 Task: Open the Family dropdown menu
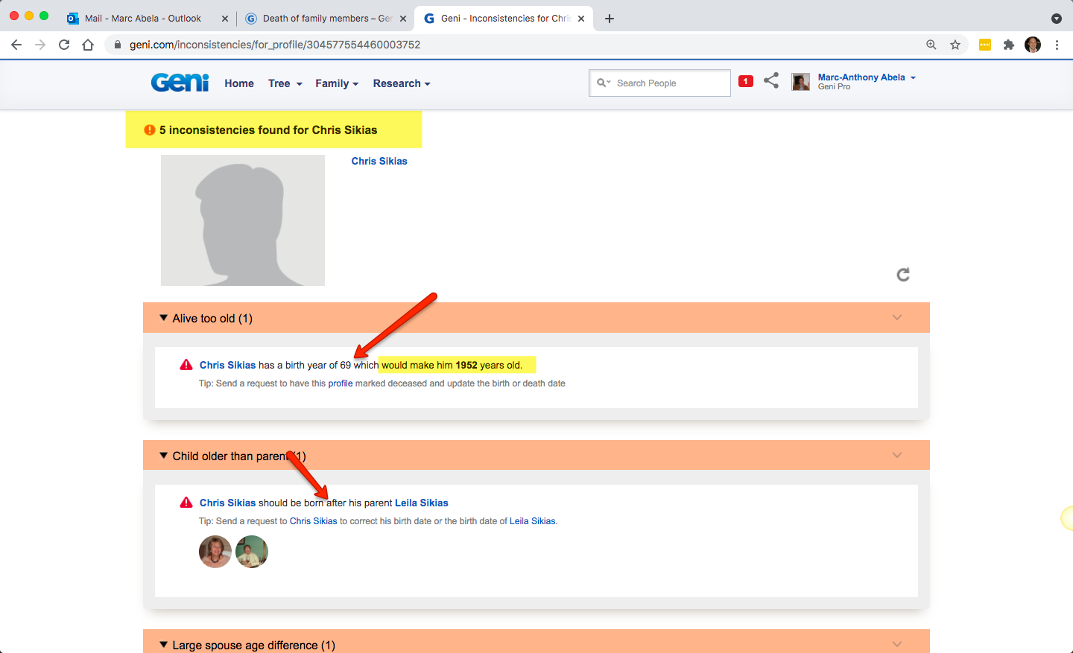point(336,83)
